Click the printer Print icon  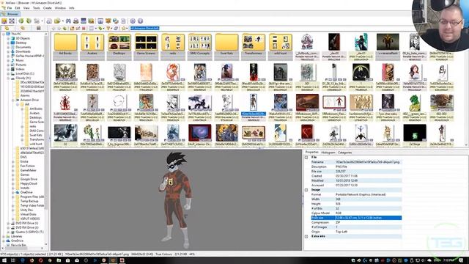(76, 21)
